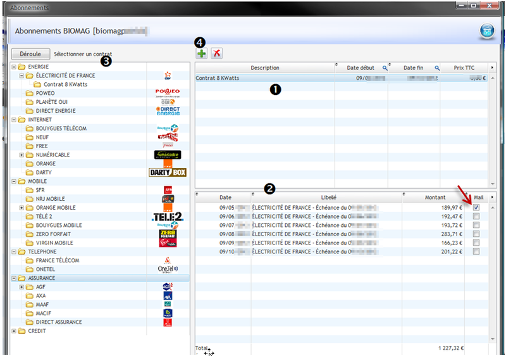Screen dimensions: 506x356
Task: Select the BOUYGUES MOBILE tree item
Action: 59,225
